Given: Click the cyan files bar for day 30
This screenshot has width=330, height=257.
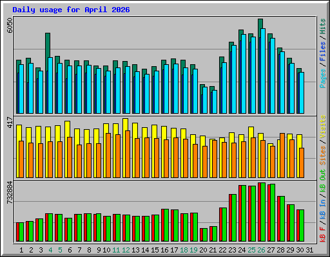Looking at the screenshot, I should tap(302, 93).
